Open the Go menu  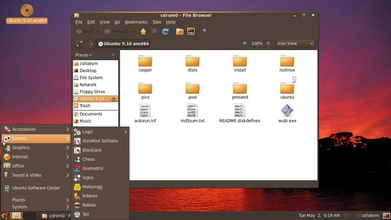point(117,22)
